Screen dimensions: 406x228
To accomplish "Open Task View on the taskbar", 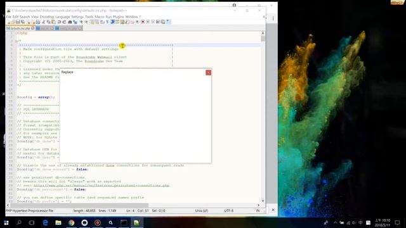I will (x=32, y=222).
